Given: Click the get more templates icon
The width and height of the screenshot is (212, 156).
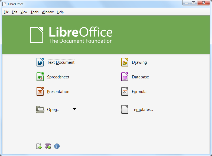Looking at the screenshot, I should [39, 146].
